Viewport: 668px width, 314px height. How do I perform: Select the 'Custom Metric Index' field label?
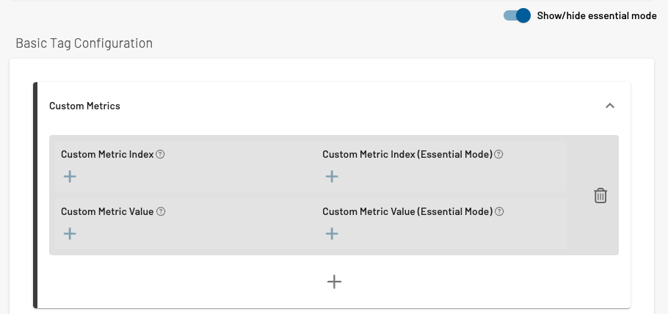click(107, 154)
